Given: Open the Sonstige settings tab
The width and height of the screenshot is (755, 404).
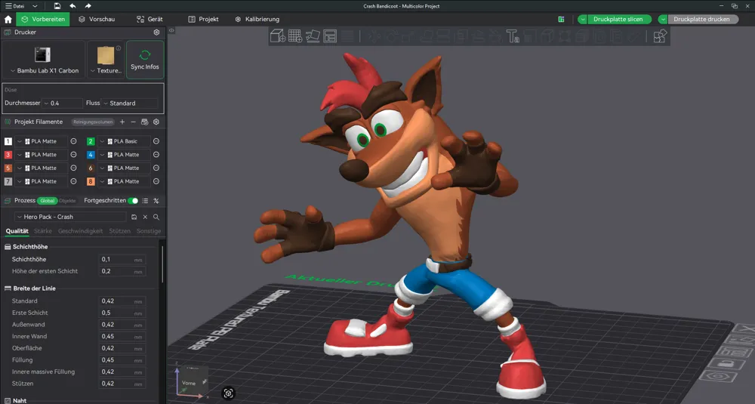Looking at the screenshot, I should pyautogui.click(x=148, y=231).
